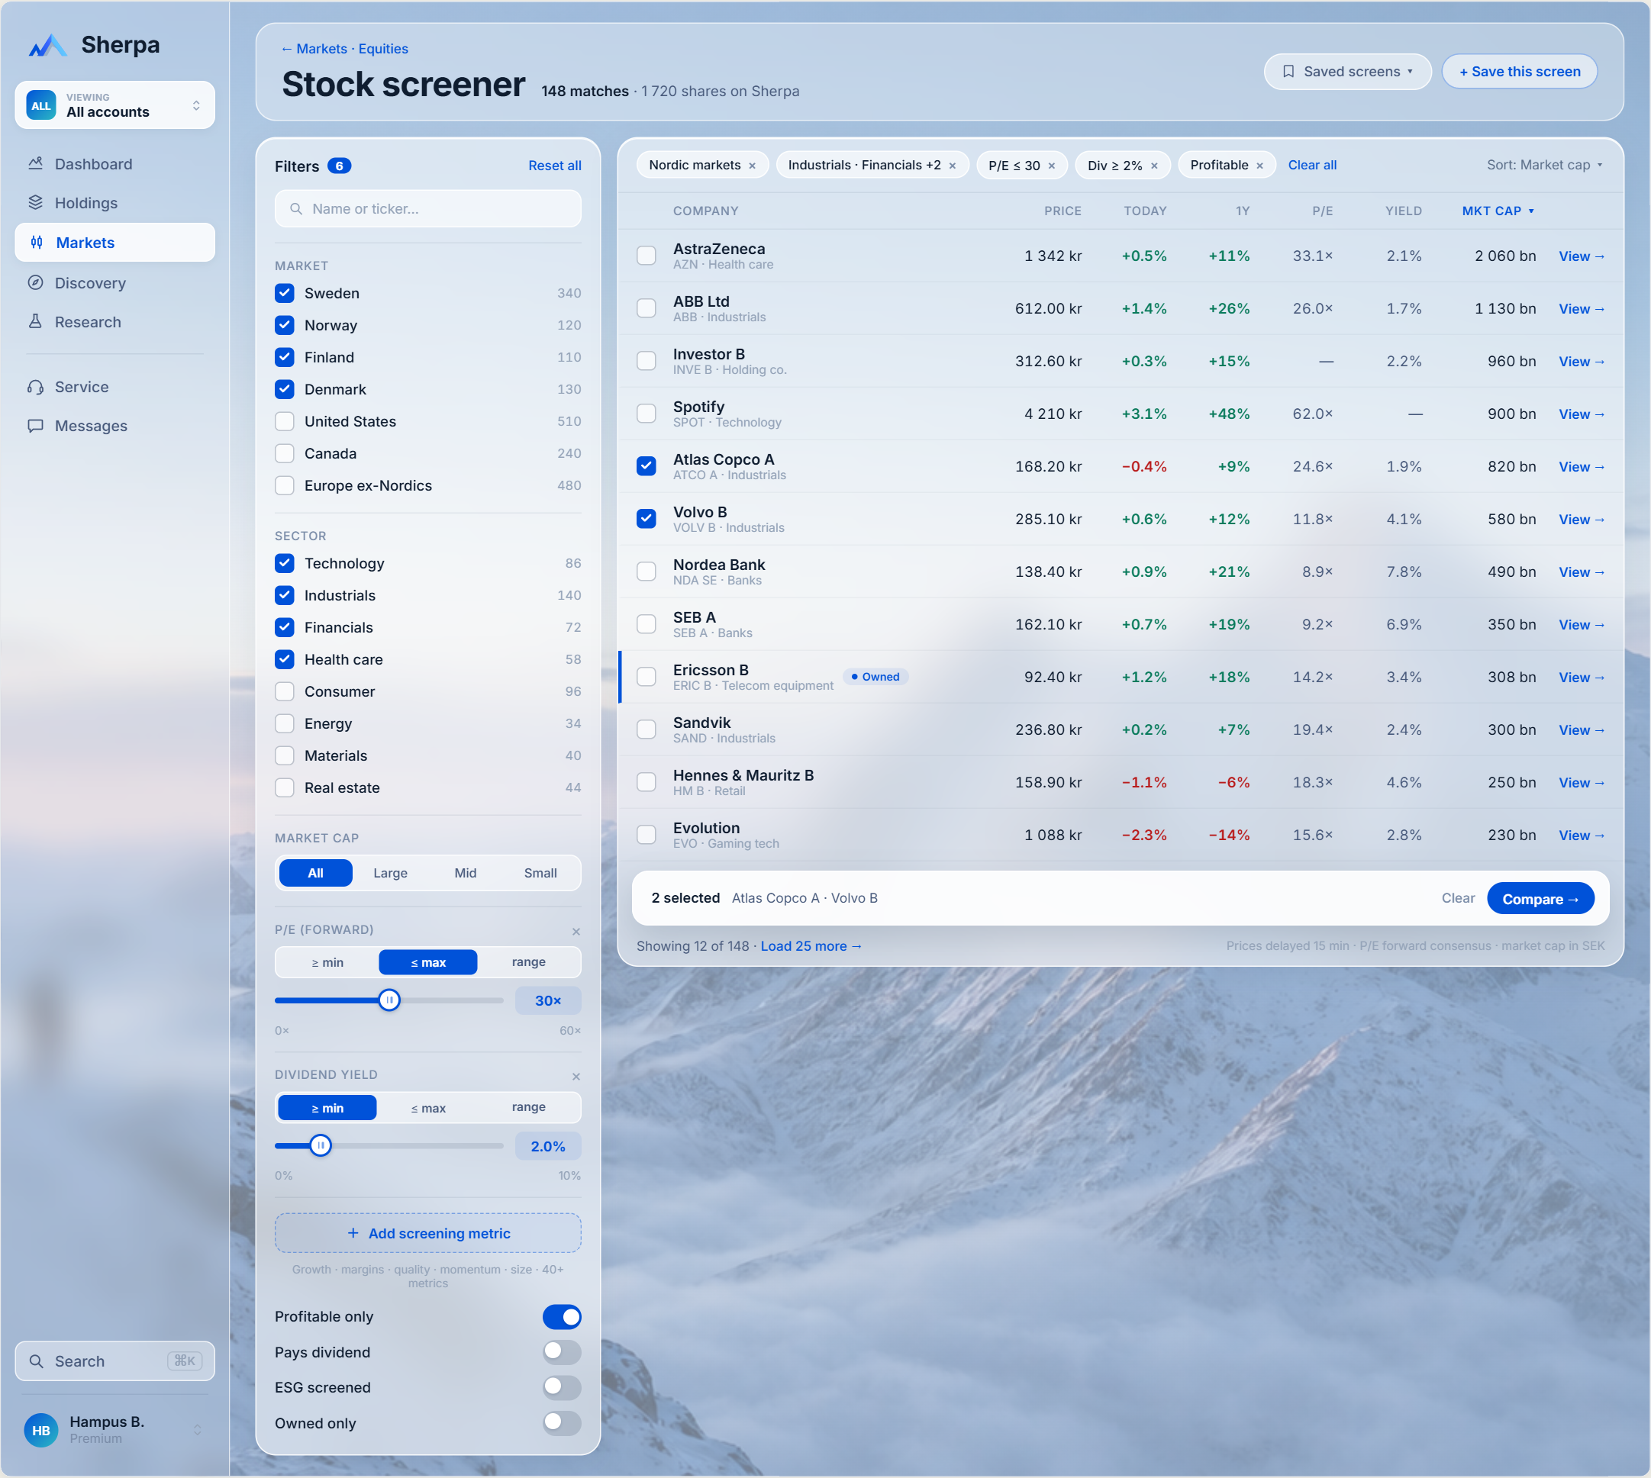Click the plus icon in Add screening metric
Screen dimensions: 1651x1478
click(x=353, y=1234)
